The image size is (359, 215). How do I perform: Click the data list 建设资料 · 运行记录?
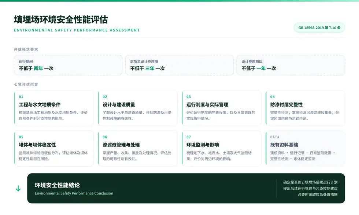pos(303,156)
